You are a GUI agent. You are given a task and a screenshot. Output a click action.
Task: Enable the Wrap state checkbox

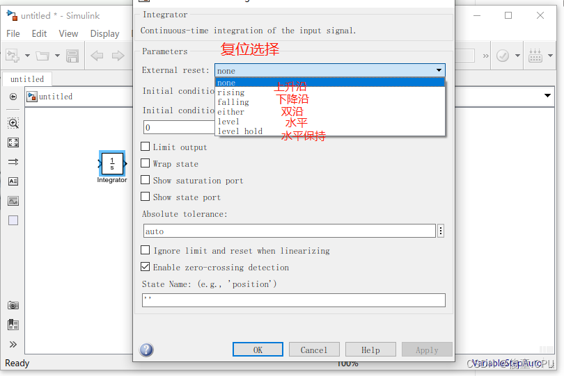[x=146, y=163]
